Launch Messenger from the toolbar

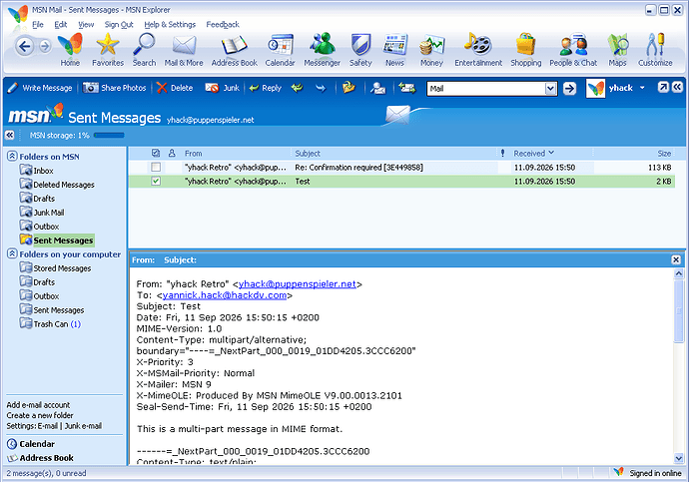coord(323,50)
